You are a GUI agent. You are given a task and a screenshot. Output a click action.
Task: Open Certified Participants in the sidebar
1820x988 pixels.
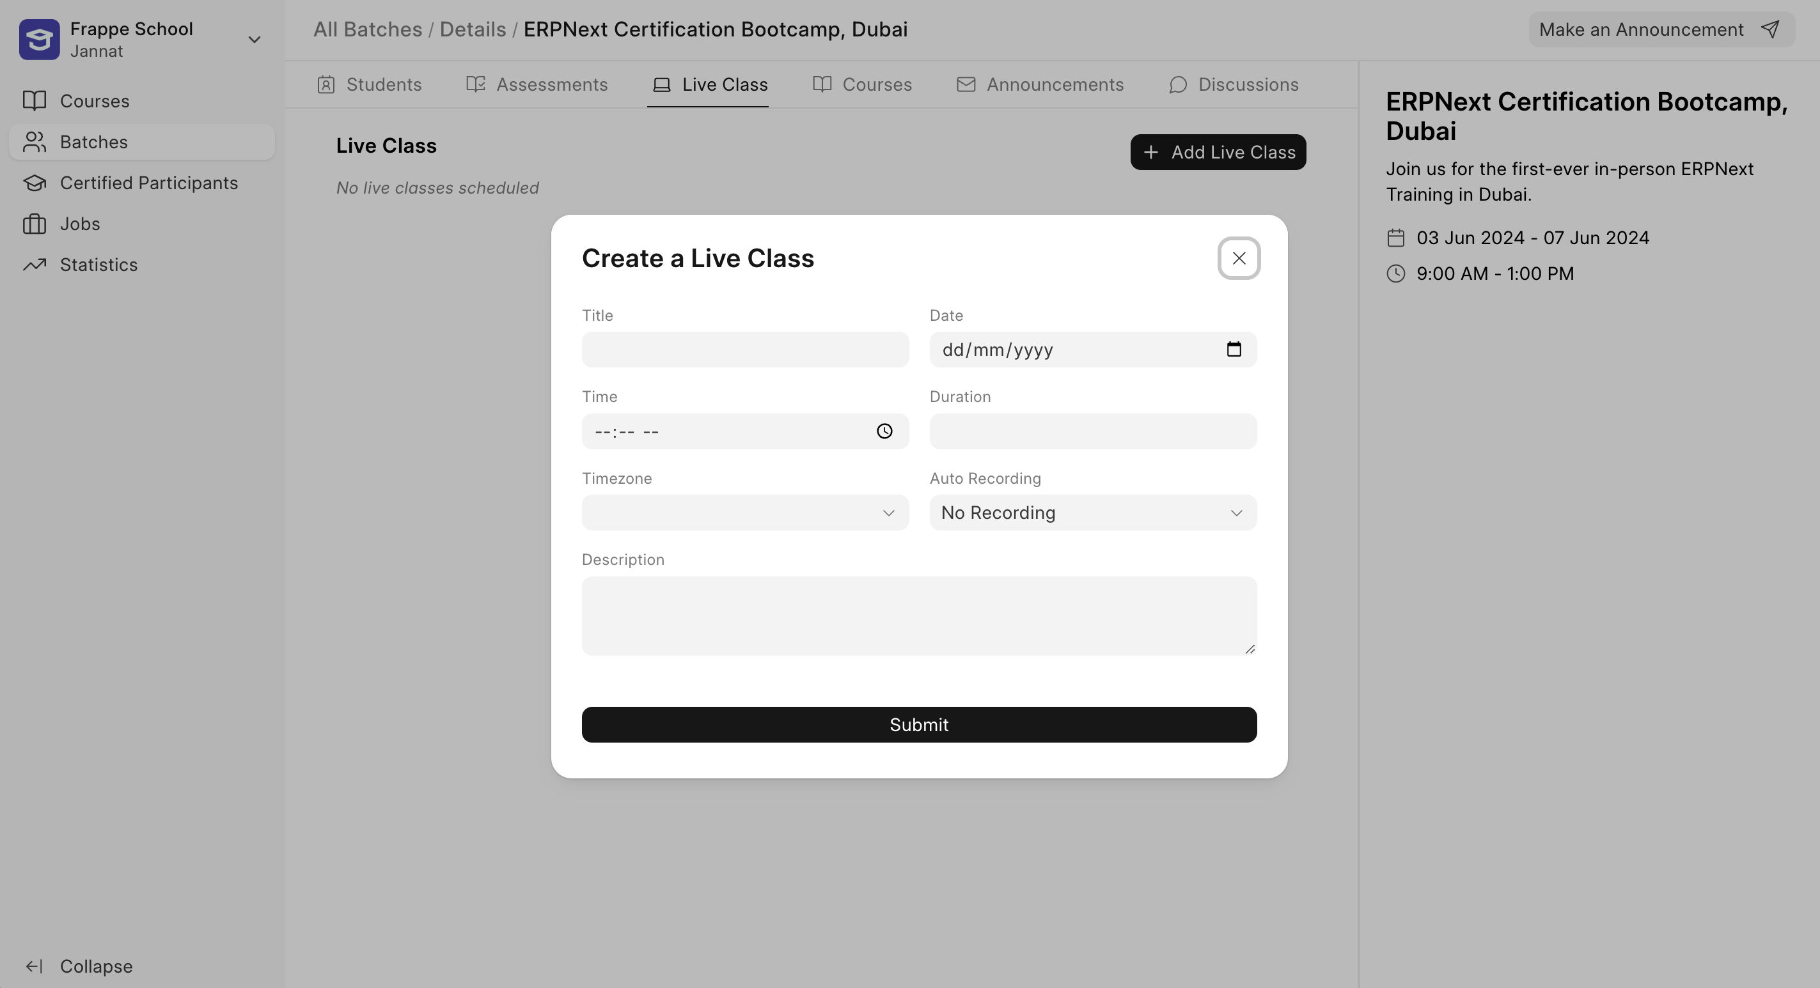148,183
